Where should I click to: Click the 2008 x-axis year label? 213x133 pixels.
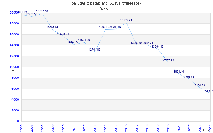[42, 128]
